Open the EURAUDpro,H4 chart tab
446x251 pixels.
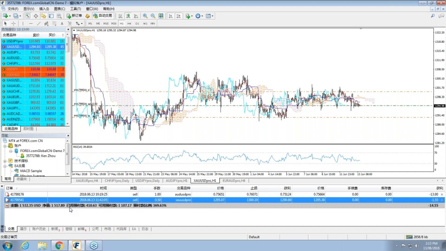point(235,180)
